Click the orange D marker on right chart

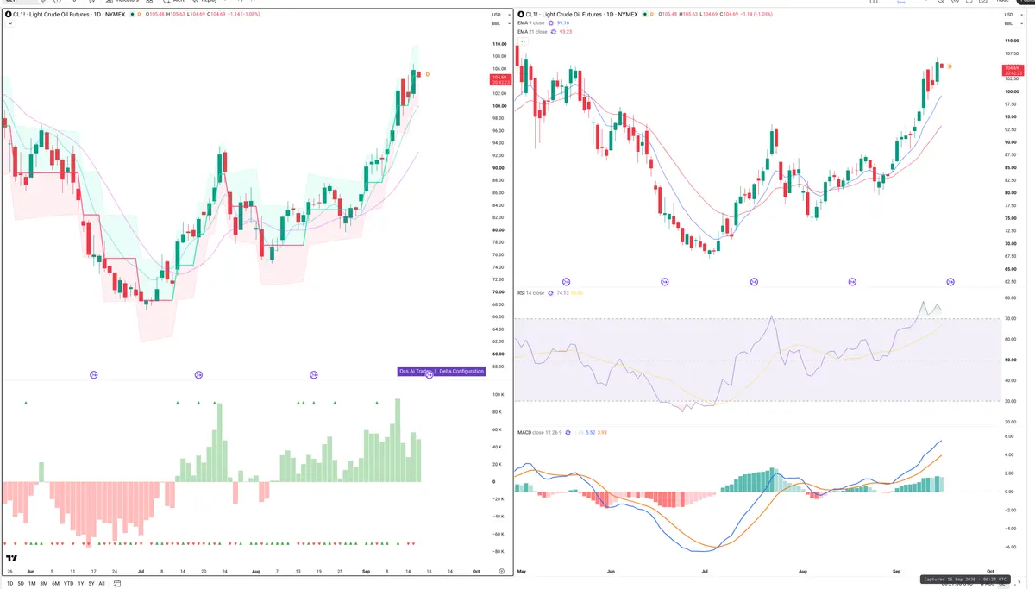950,66
